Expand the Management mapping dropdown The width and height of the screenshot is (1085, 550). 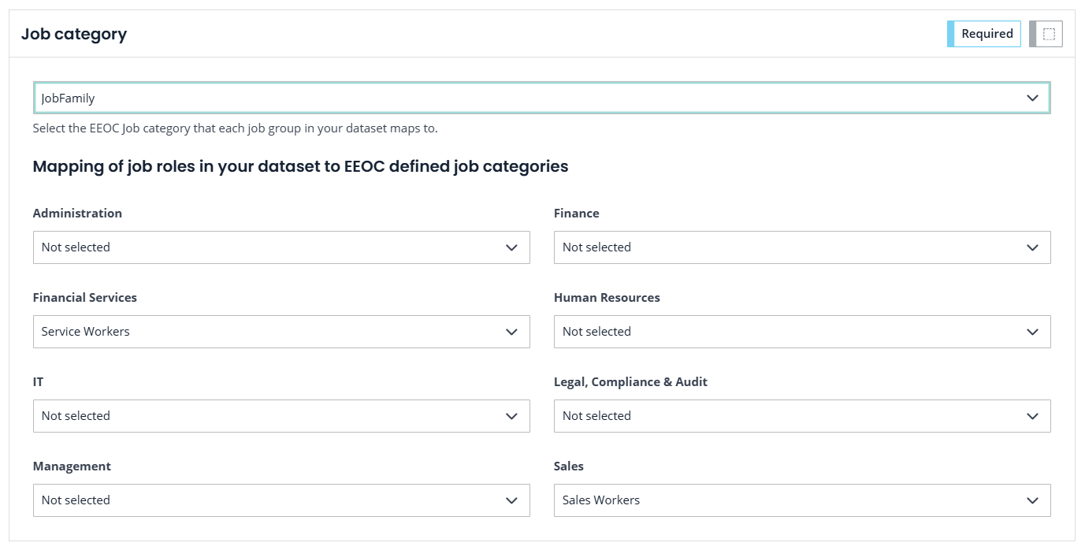(x=281, y=500)
